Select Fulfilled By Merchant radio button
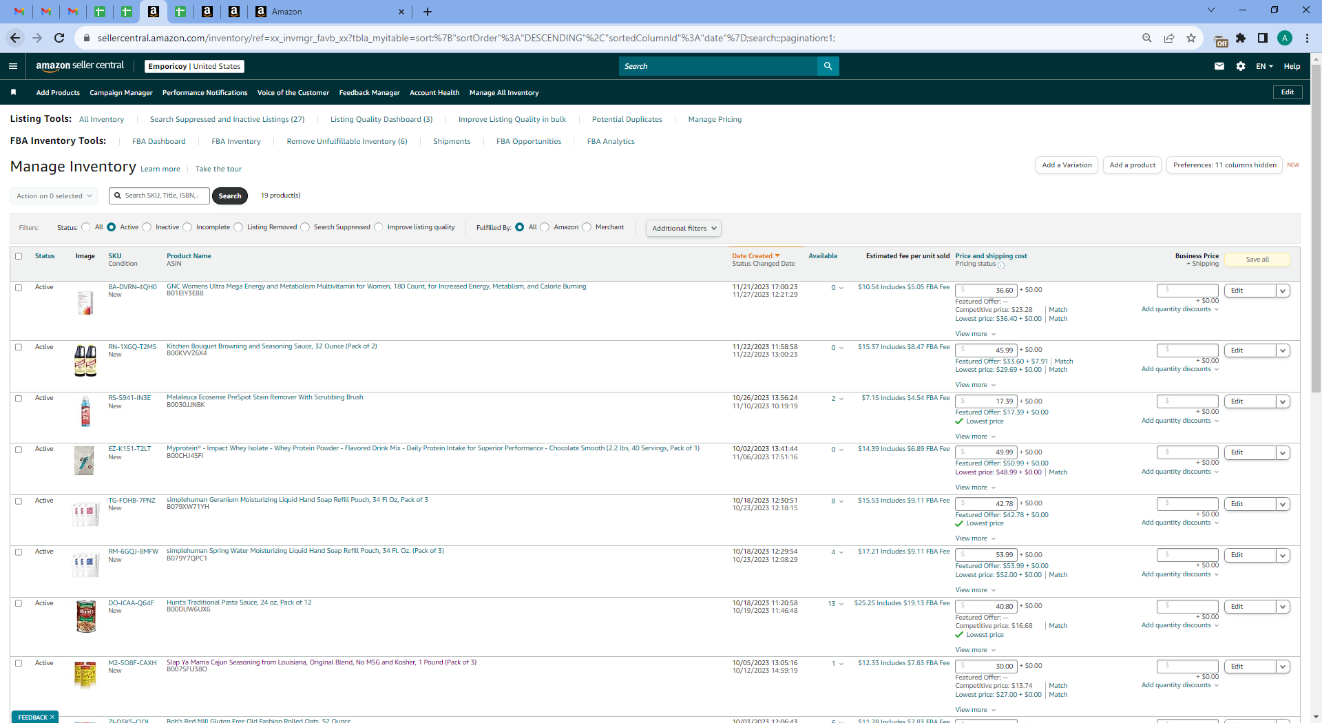Viewport: 1322px width, 723px height. (x=587, y=227)
